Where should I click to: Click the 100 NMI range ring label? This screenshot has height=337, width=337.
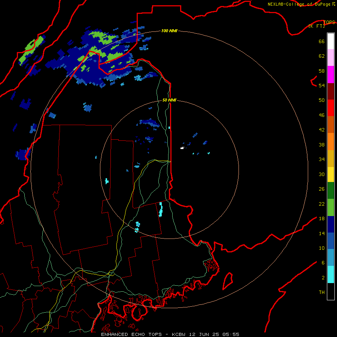pos(169,31)
